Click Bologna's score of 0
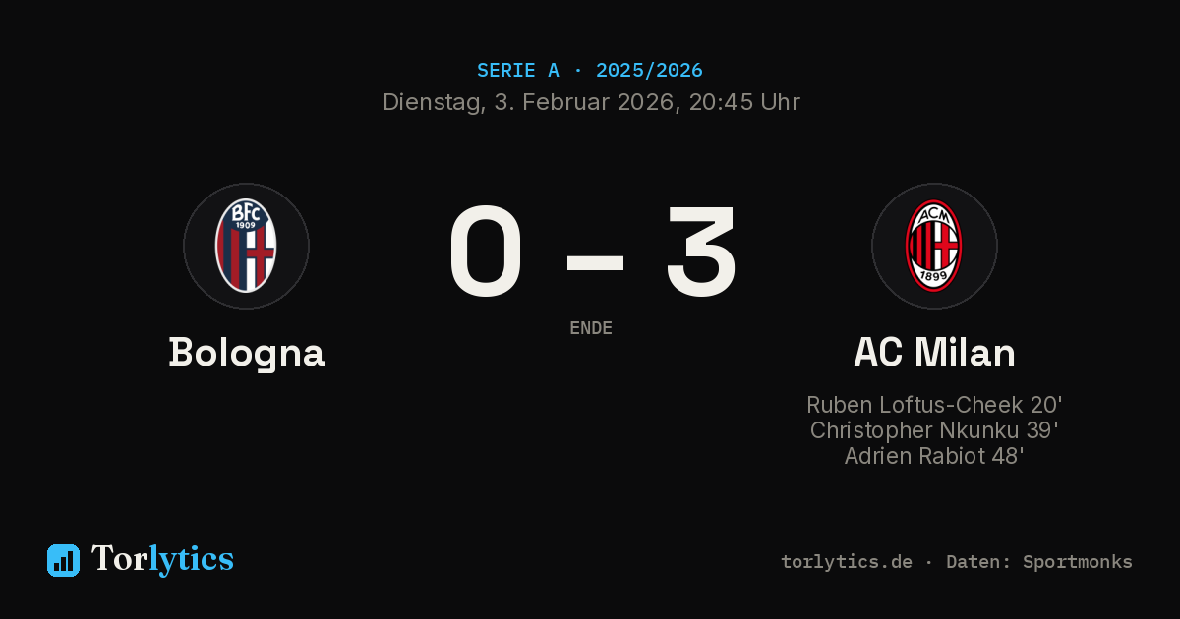 coord(486,253)
